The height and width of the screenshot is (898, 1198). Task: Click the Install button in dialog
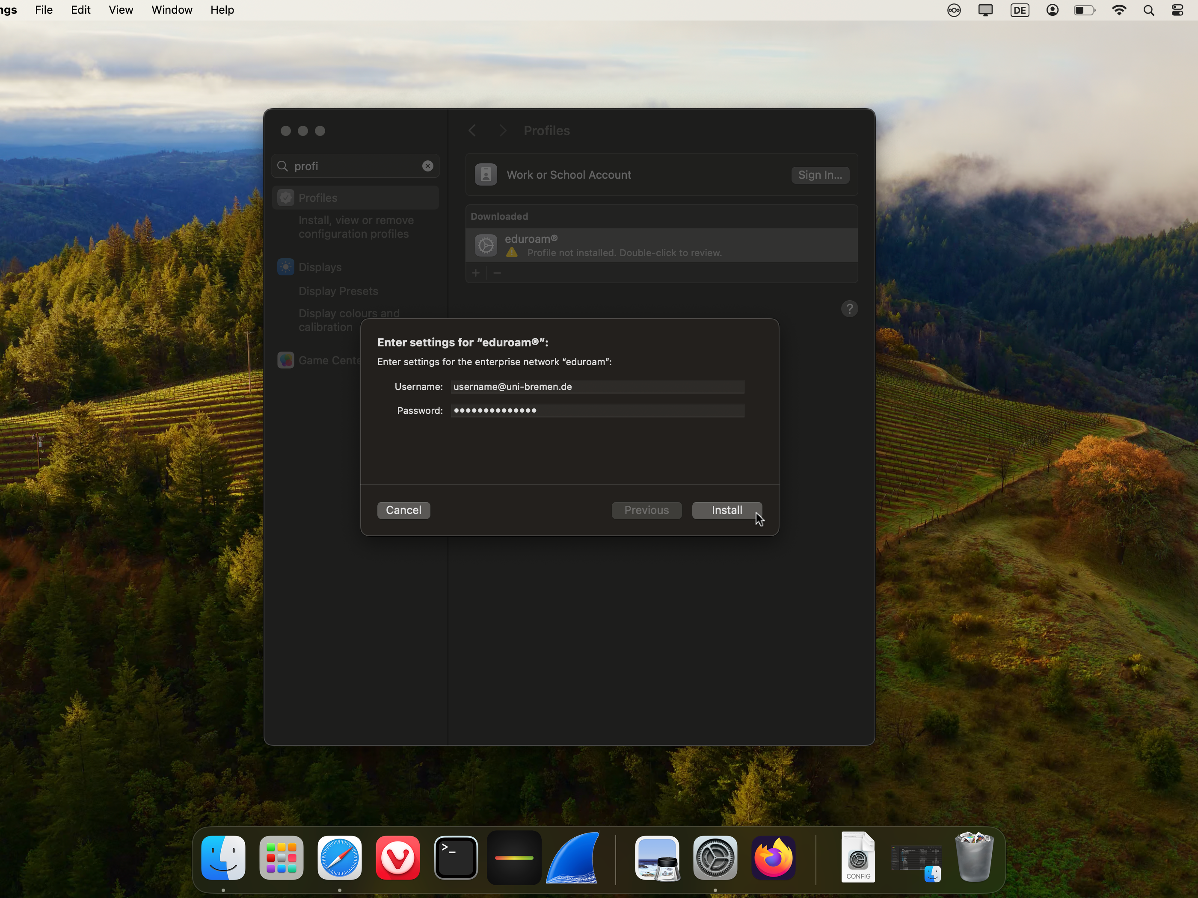[x=726, y=510]
